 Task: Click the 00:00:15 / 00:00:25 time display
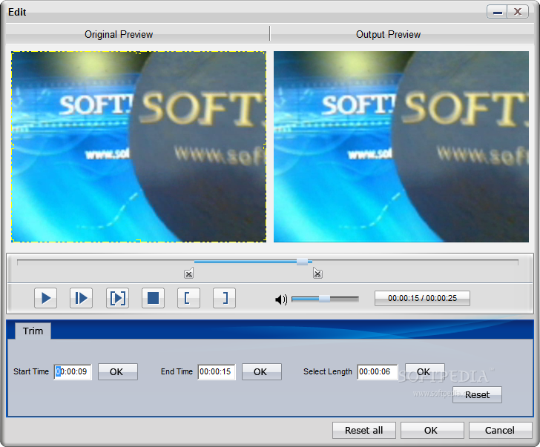(422, 298)
